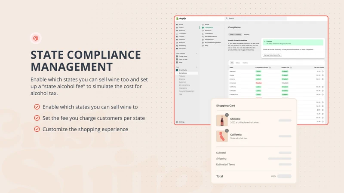This screenshot has width=344, height=193.
Task: Open Discounts in Shopify sidebar
Action: tap(182, 48)
